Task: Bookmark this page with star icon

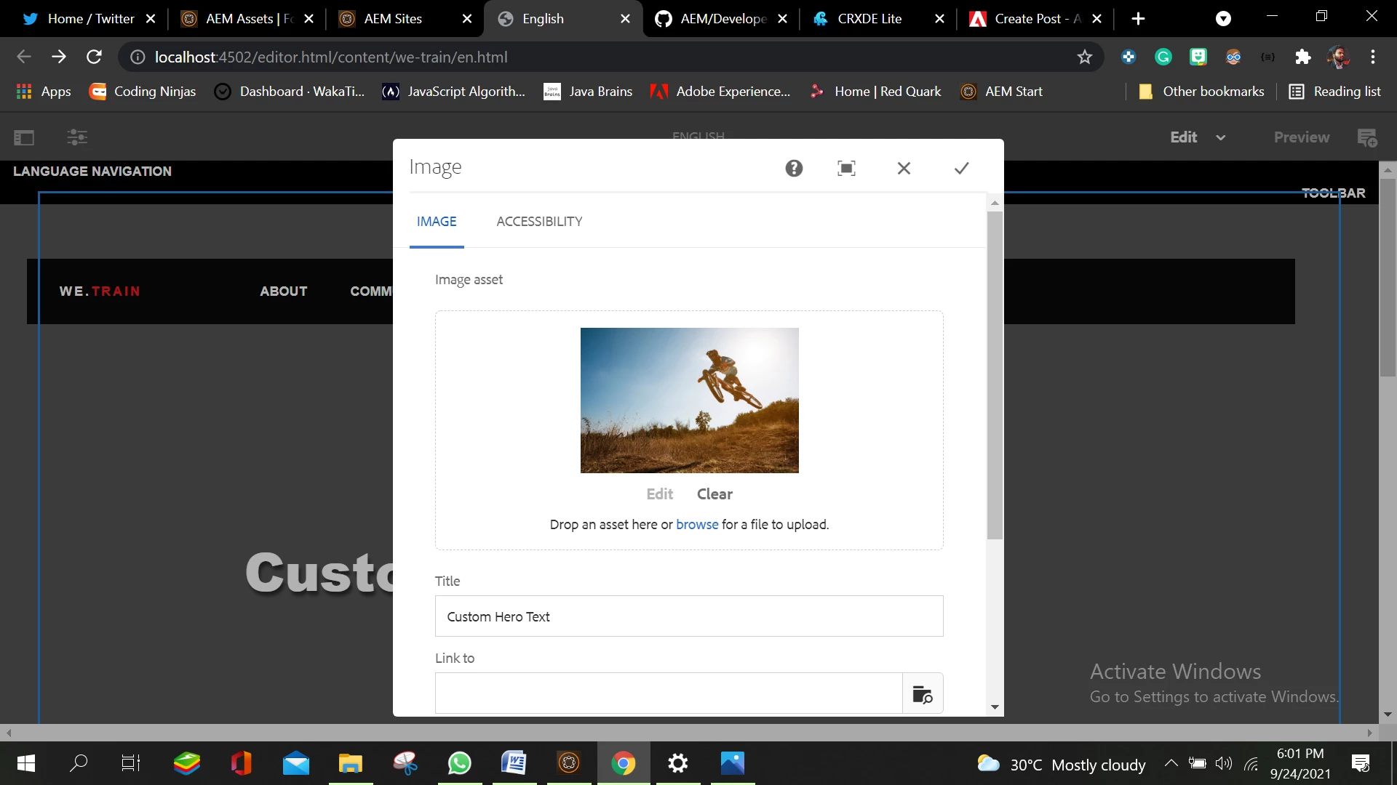Action: (1084, 57)
